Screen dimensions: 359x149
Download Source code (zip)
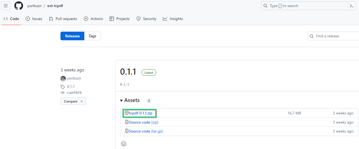pos(144,122)
